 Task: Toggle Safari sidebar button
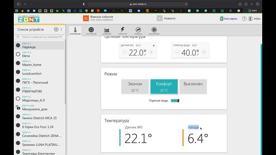tap(19, 4)
